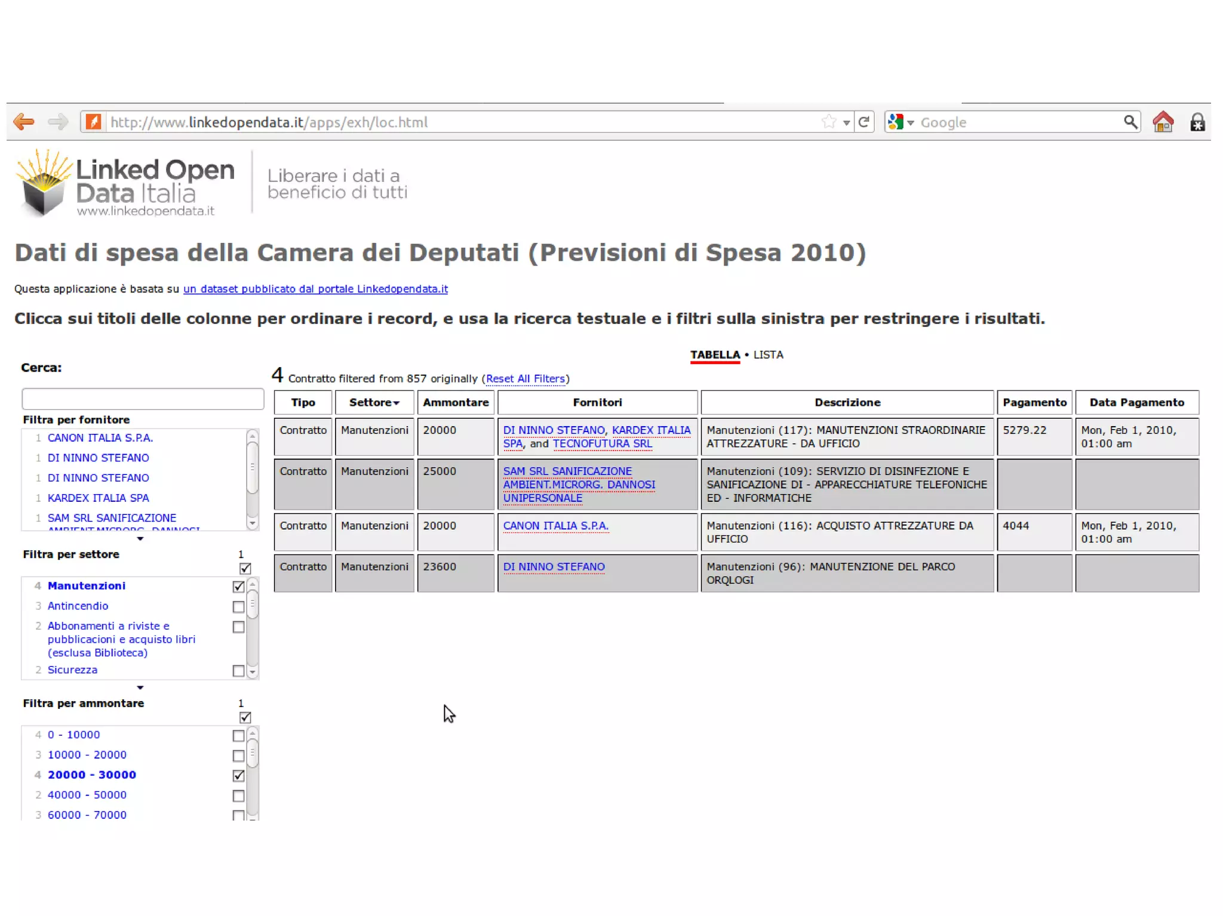Uncheck the 20000 - 30000 amount checkbox
Screen dimensions: 1223x916
click(238, 776)
